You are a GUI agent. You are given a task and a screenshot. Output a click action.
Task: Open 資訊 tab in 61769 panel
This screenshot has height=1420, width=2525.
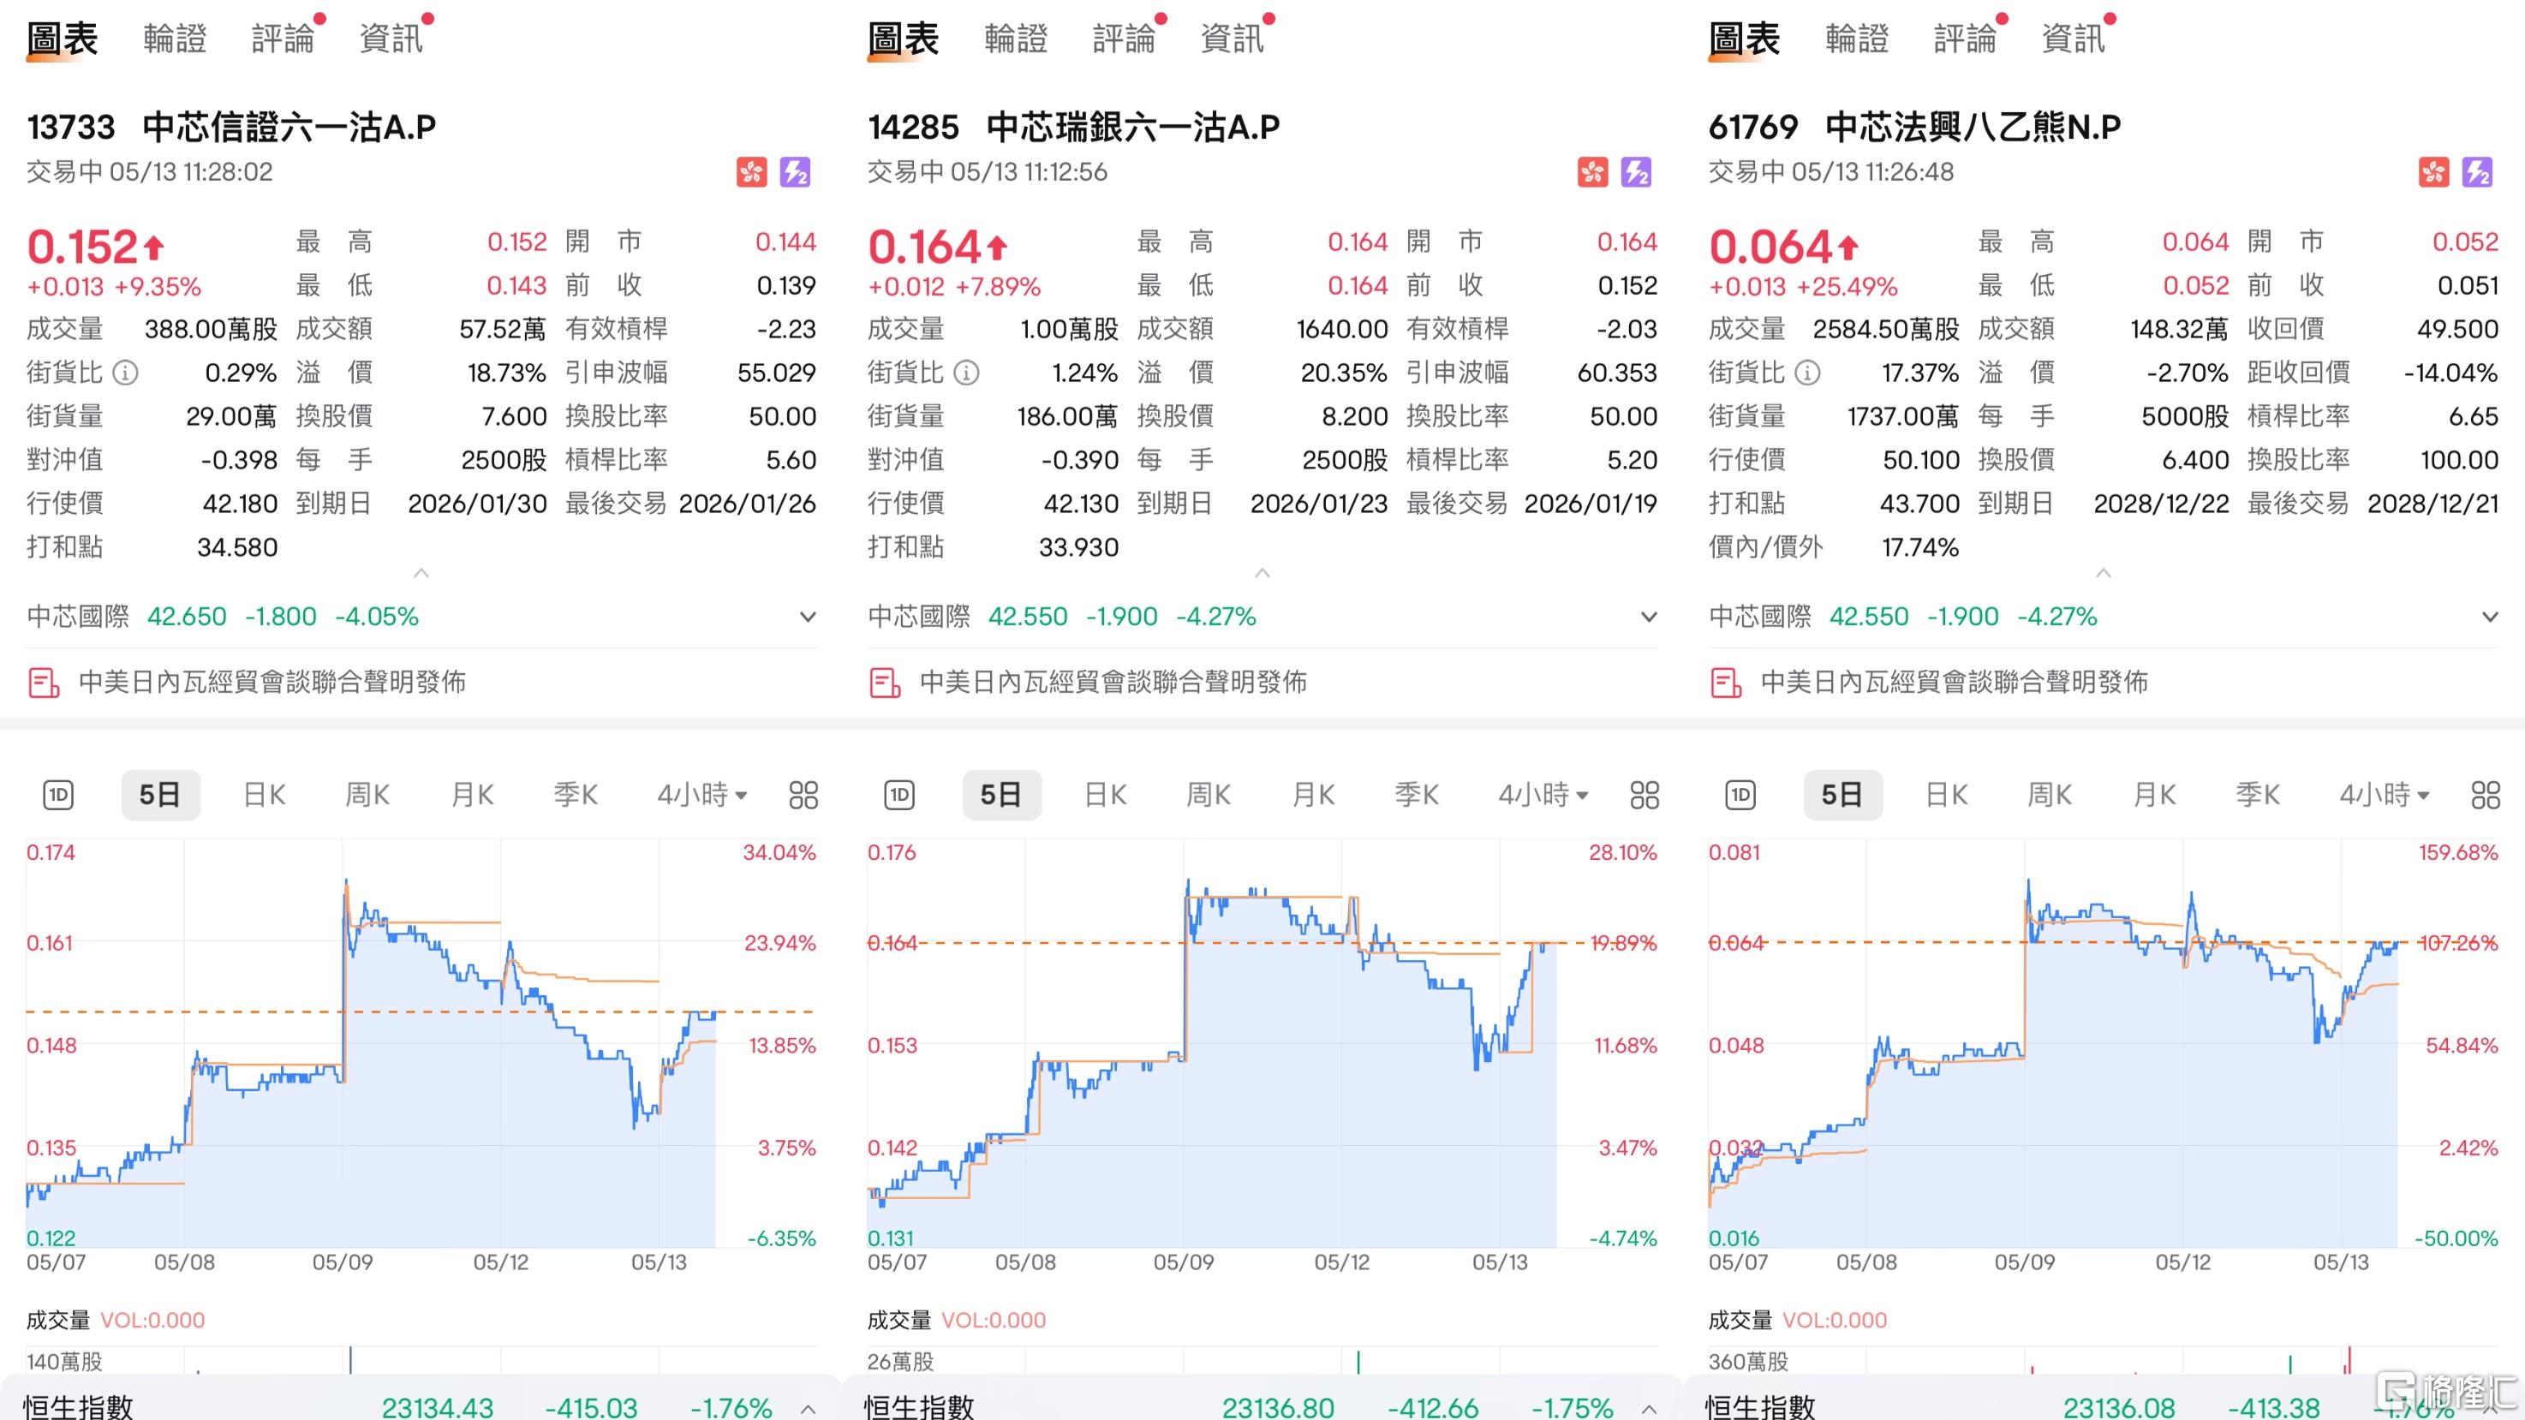(2073, 39)
